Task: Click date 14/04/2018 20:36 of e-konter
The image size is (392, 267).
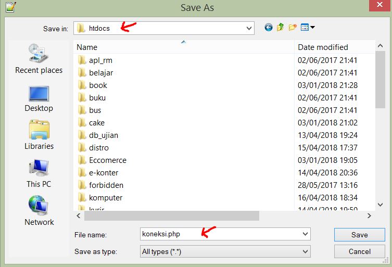Action: [x=327, y=173]
